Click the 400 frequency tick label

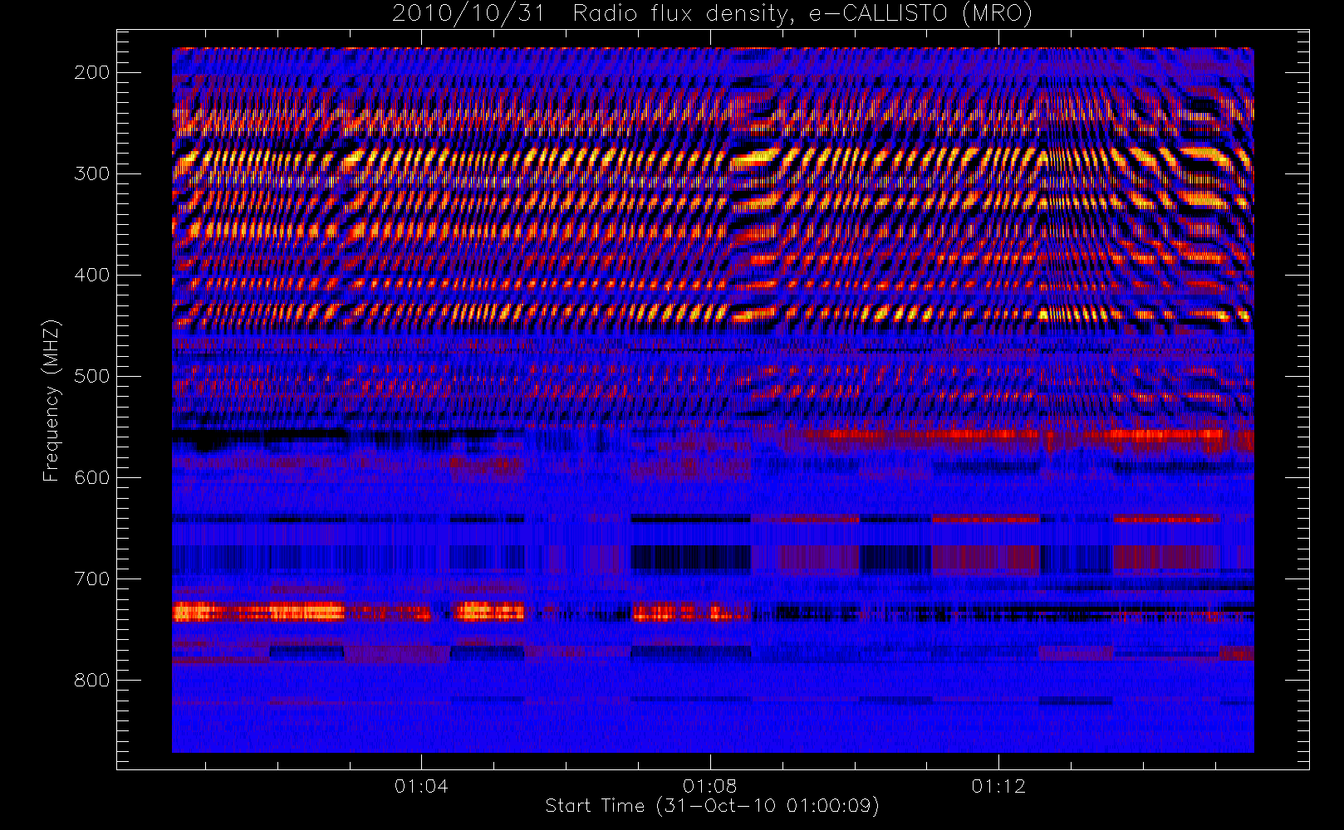click(x=91, y=275)
